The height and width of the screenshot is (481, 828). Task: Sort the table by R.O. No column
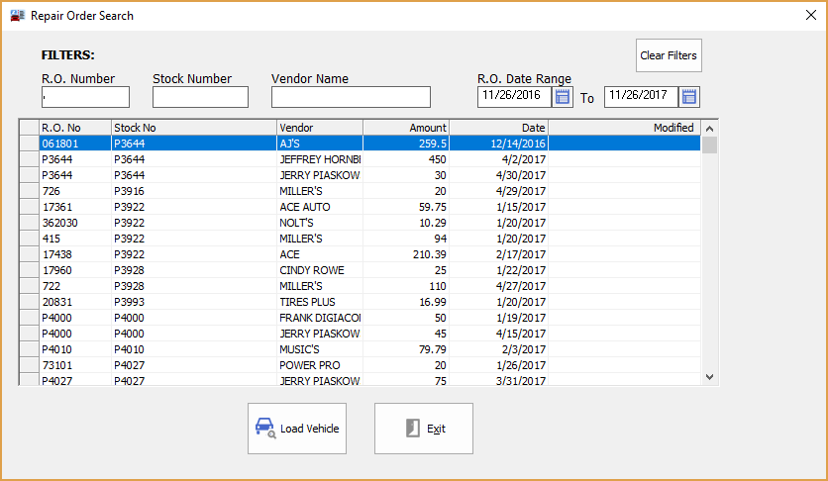pyautogui.click(x=74, y=128)
